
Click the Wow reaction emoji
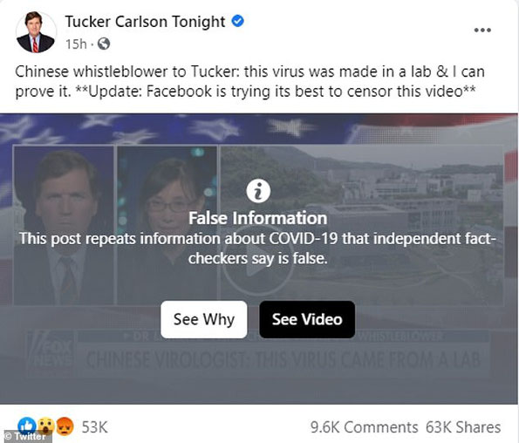click(x=46, y=426)
